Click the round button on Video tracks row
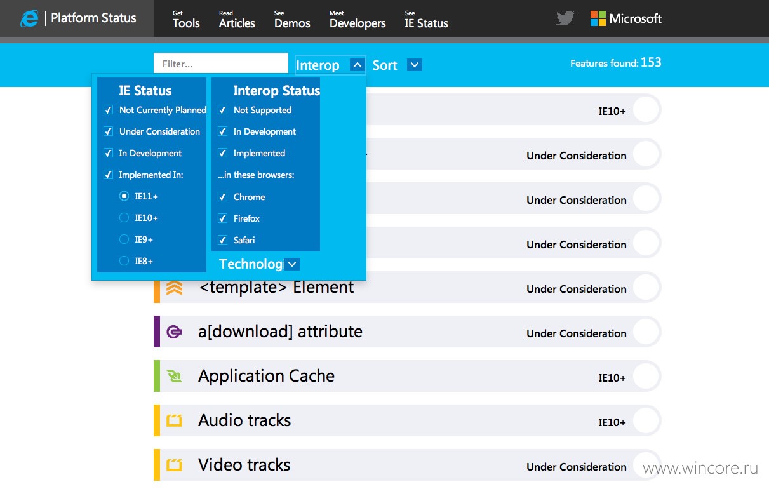This screenshot has width=769, height=489. click(x=646, y=466)
